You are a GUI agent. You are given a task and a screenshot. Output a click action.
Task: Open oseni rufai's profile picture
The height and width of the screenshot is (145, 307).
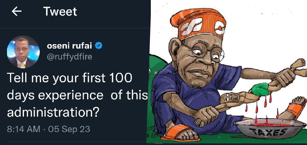(23, 52)
